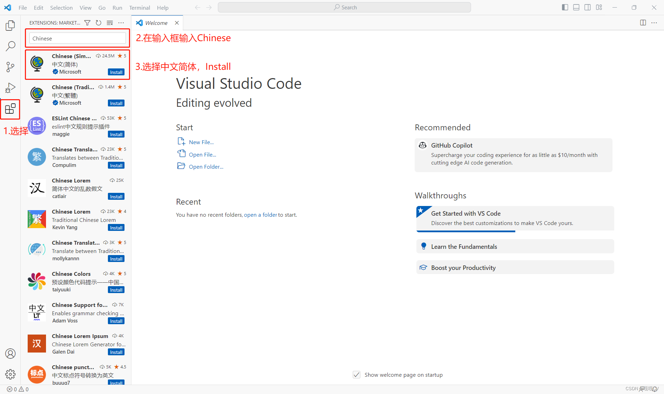Uncheck Show welcome page on startup
664x394 pixels.
(x=357, y=375)
